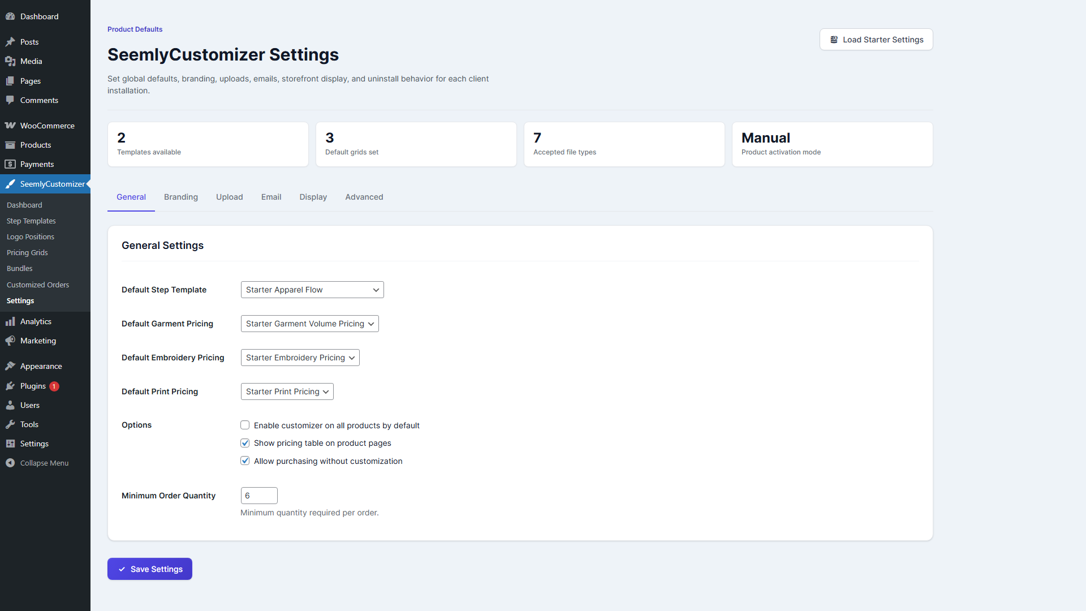
Task: Click the Collapse Menu arrow icon
Action: tap(10, 463)
